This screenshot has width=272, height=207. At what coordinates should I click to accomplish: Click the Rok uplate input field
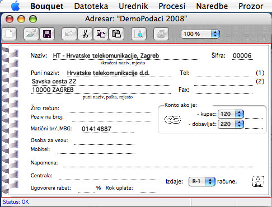tap(148, 189)
